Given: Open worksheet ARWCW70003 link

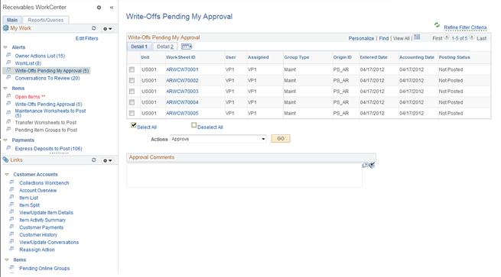Looking at the screenshot, I should (x=182, y=91).
